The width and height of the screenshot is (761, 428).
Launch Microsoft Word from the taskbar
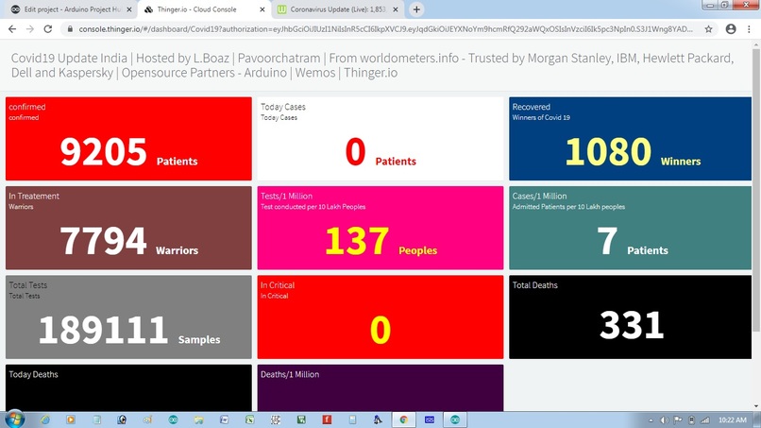pyautogui.click(x=224, y=419)
